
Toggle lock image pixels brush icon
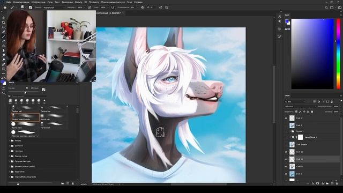point(300,112)
